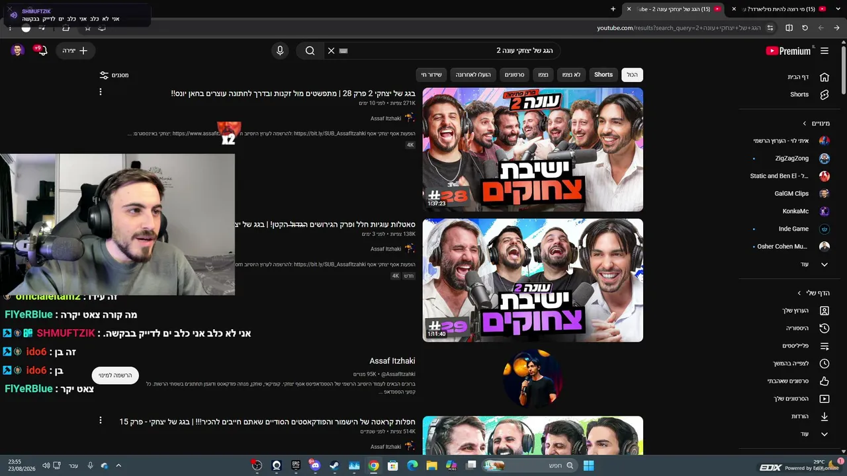Select the נצפו filter chip
The width and height of the screenshot is (847, 476).
543,75
